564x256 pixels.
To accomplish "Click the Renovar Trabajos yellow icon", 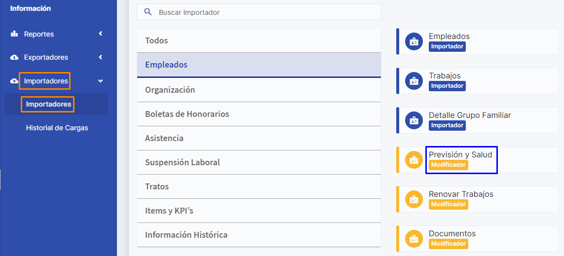I will click(x=414, y=199).
